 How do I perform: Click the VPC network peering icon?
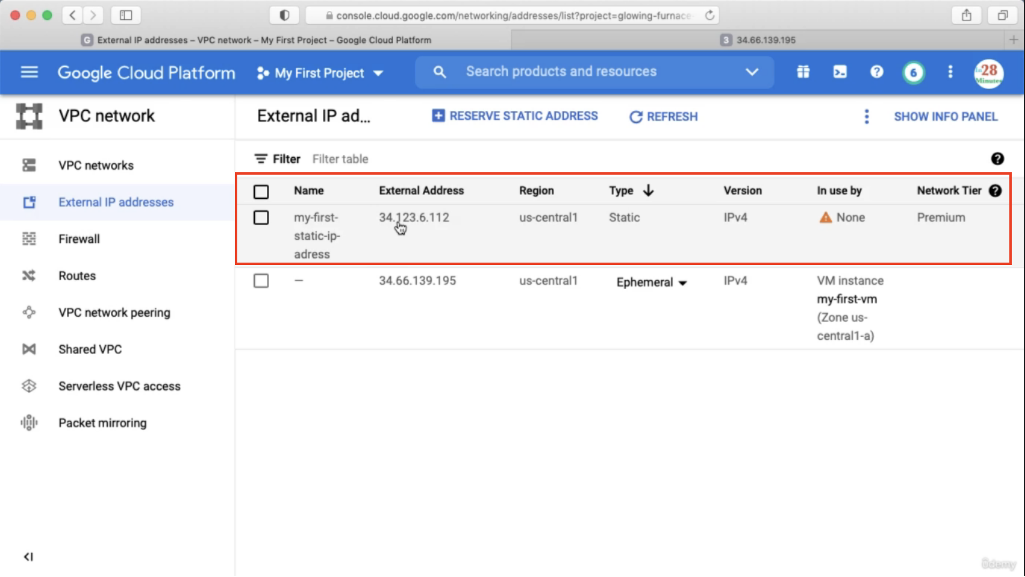29,313
